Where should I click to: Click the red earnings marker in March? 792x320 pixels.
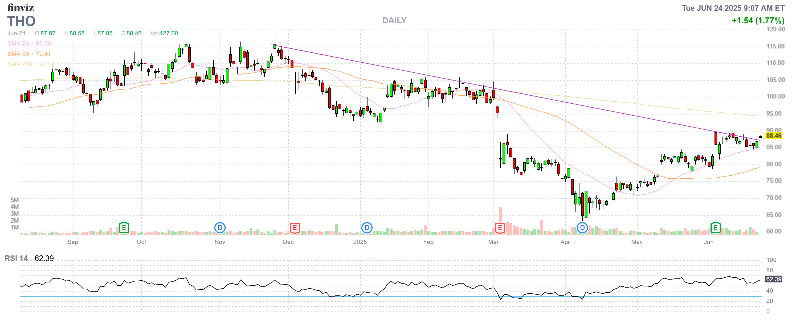tap(500, 227)
